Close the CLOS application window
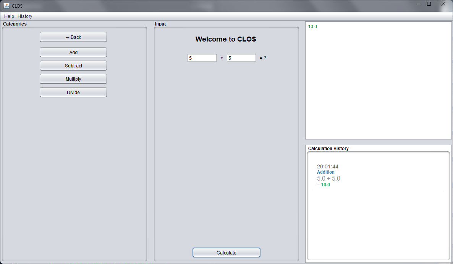The image size is (453, 264). pos(443,4)
